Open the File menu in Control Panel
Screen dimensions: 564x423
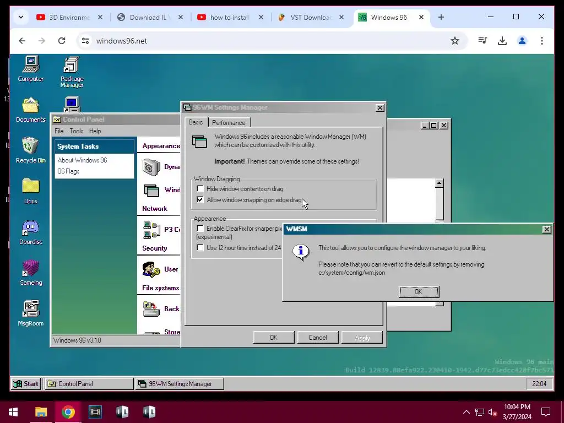(x=59, y=131)
